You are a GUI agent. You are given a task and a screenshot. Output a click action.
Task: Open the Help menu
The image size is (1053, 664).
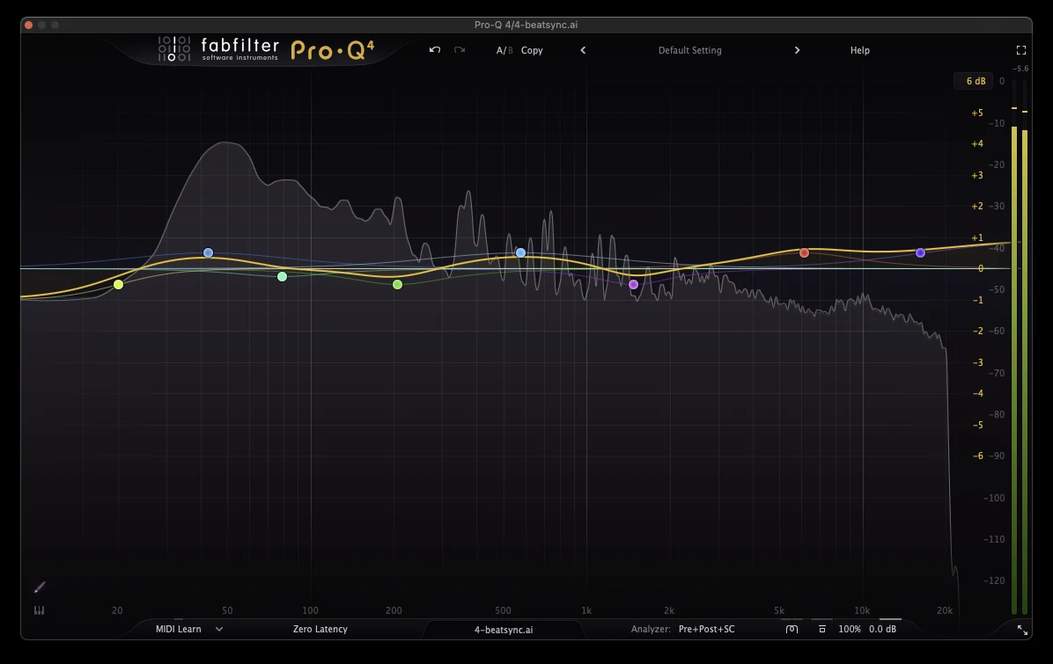pos(859,50)
